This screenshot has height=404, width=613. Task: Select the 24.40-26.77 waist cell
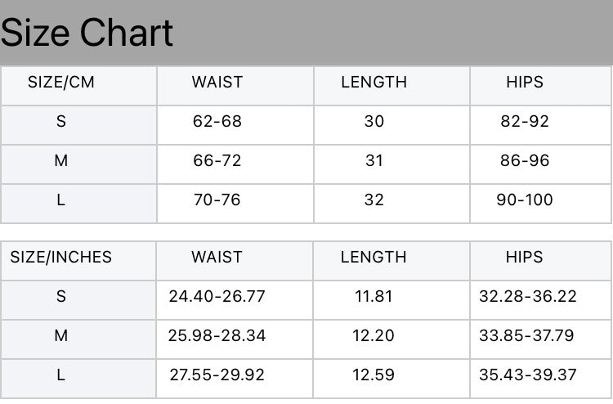pyautogui.click(x=217, y=297)
